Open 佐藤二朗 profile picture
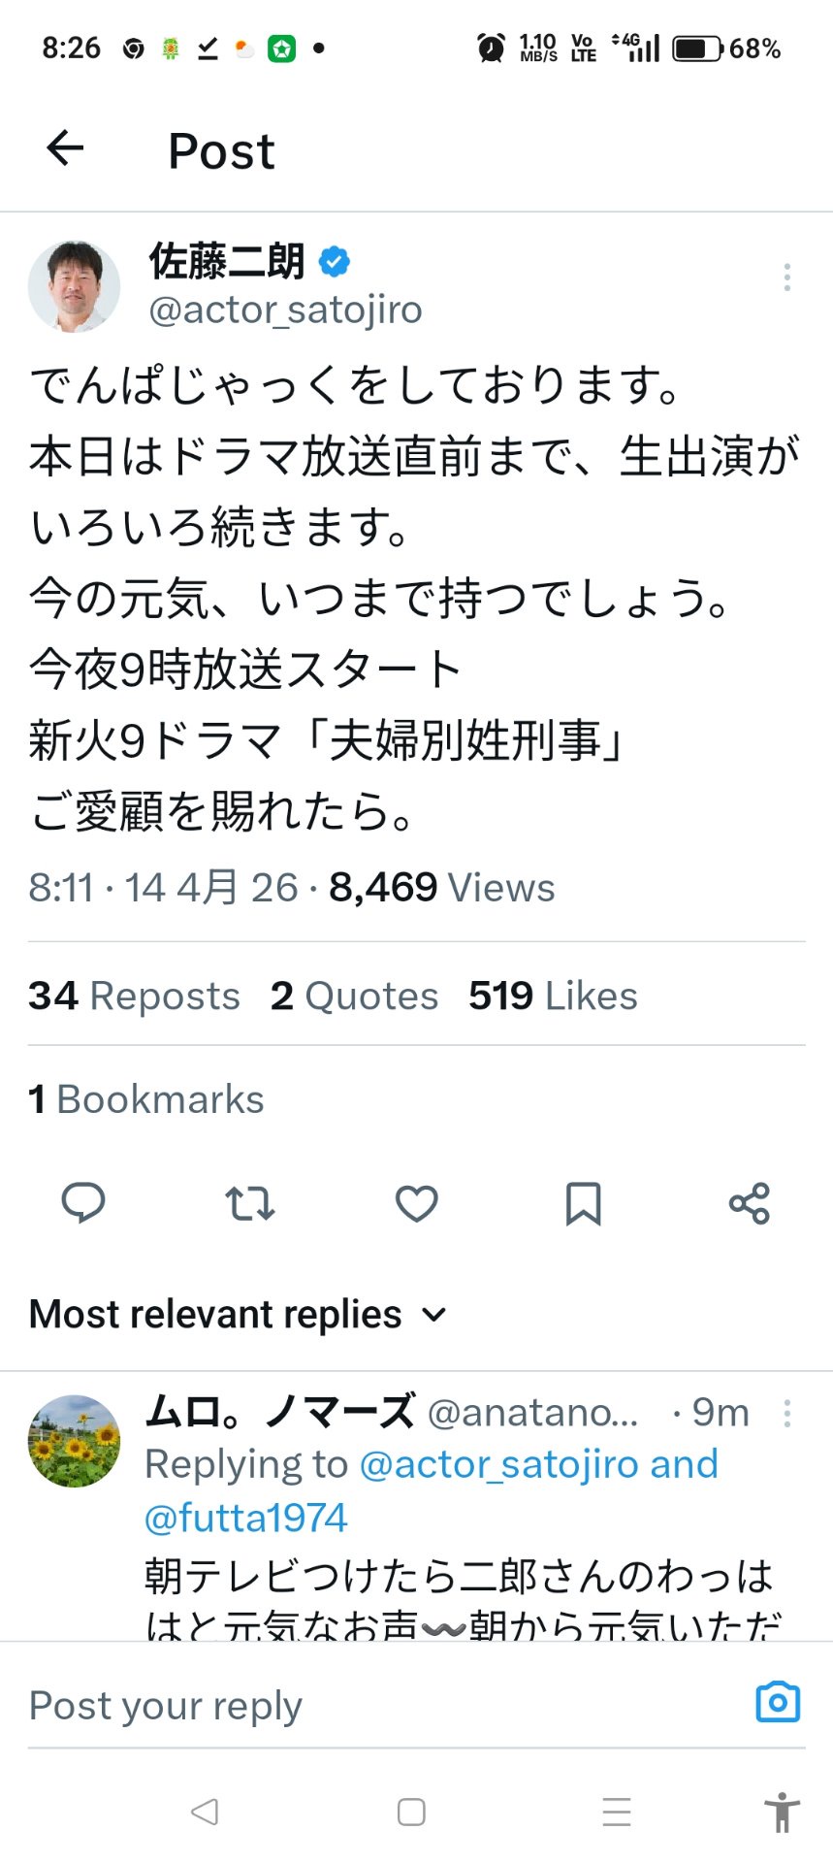The height and width of the screenshot is (1863, 833). (75, 286)
